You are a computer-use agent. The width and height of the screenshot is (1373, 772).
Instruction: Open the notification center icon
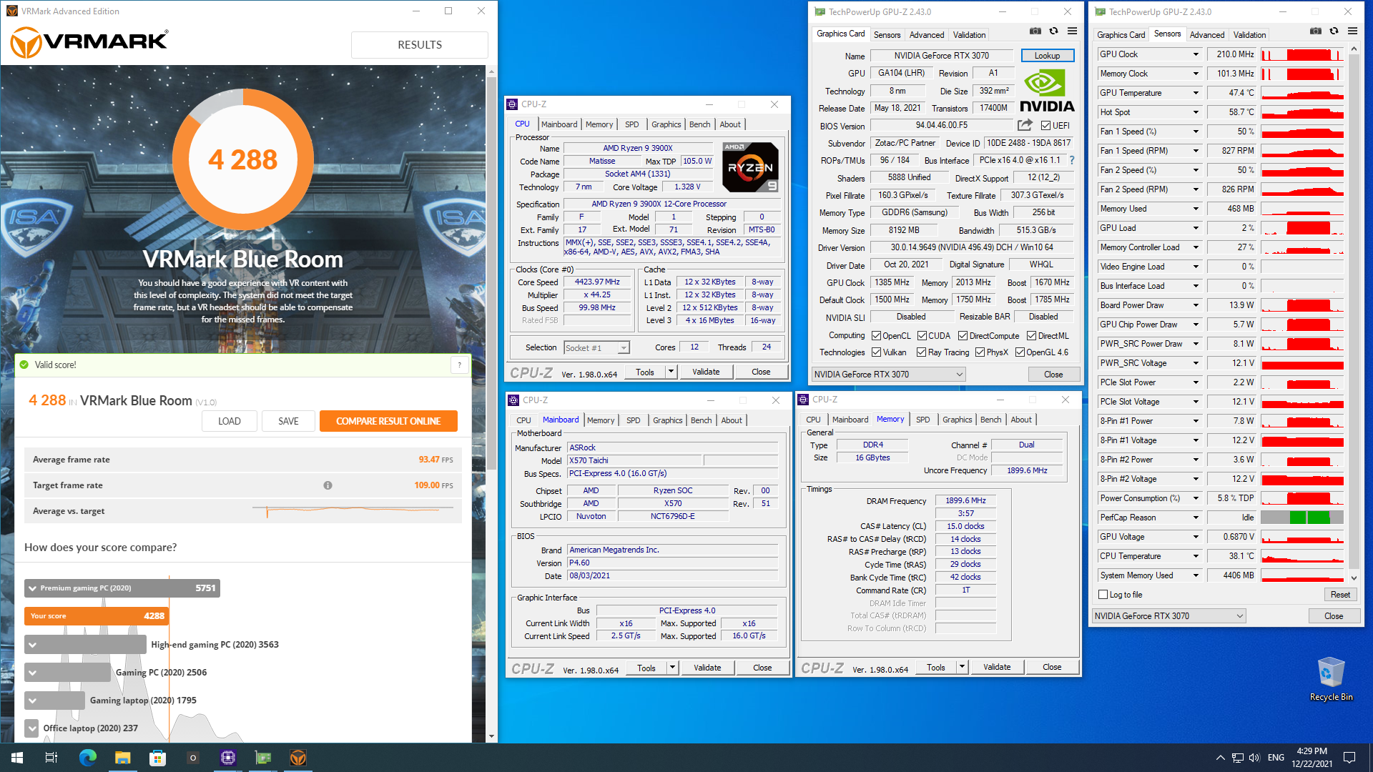[1349, 758]
